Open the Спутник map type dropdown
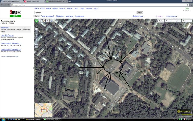This screenshot has width=193, height=121. [x=186, y=21]
